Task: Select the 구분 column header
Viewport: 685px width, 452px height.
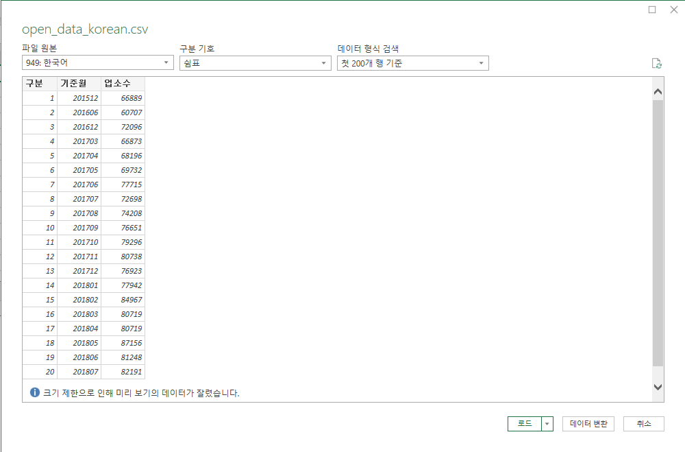Action: [x=40, y=84]
